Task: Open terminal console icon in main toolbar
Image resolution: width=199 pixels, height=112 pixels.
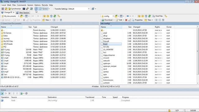Action: coord(24,9)
